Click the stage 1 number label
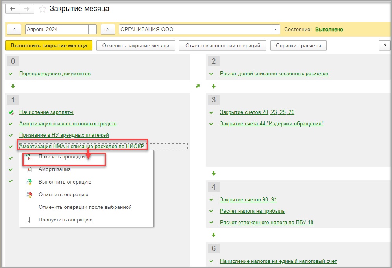 tap(13, 100)
